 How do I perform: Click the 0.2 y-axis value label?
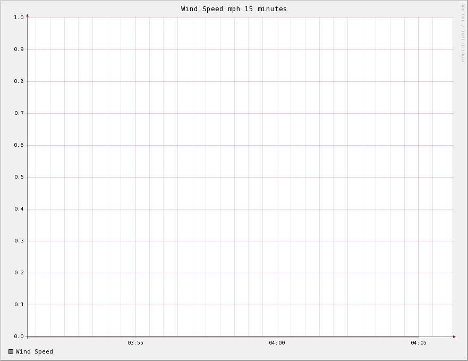tap(19, 273)
